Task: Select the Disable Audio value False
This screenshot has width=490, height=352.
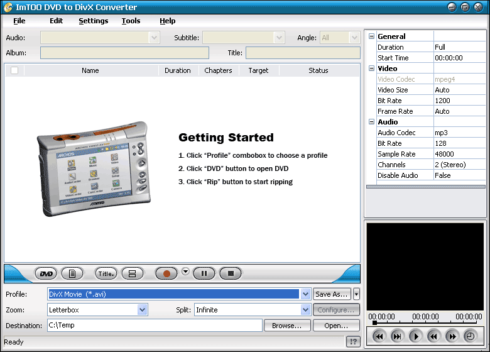Action: tap(459, 175)
